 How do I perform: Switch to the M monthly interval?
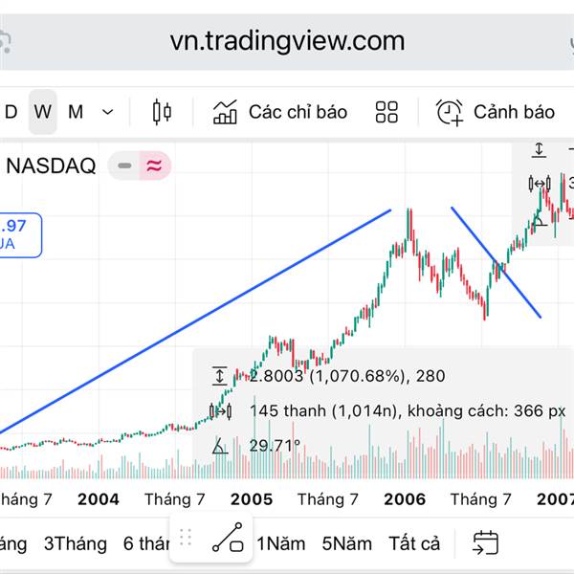76,112
